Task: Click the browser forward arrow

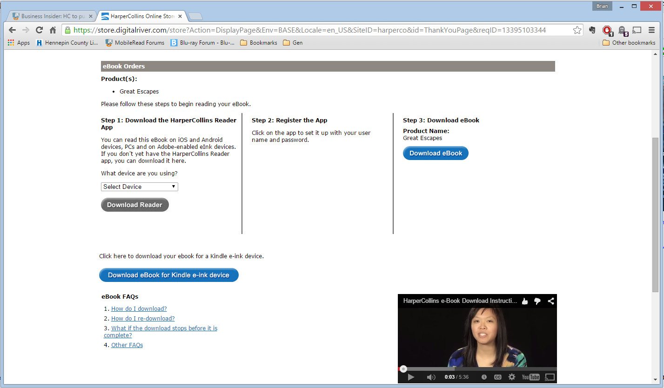Action: [26, 30]
